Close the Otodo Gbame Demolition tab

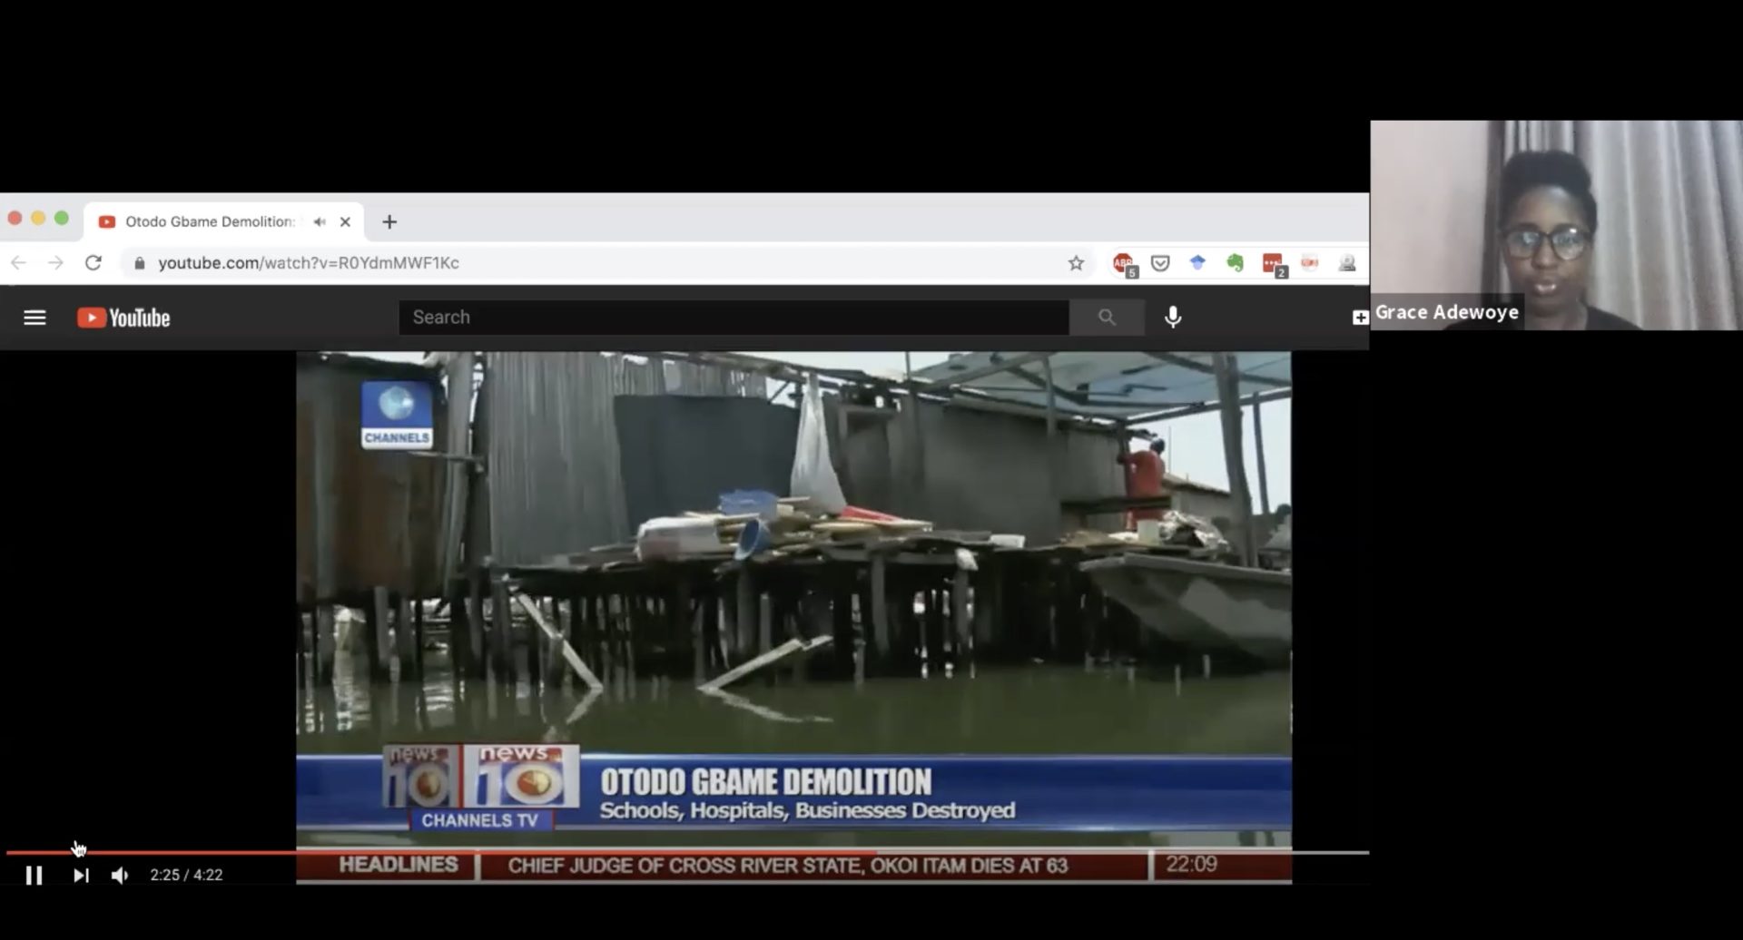click(345, 221)
